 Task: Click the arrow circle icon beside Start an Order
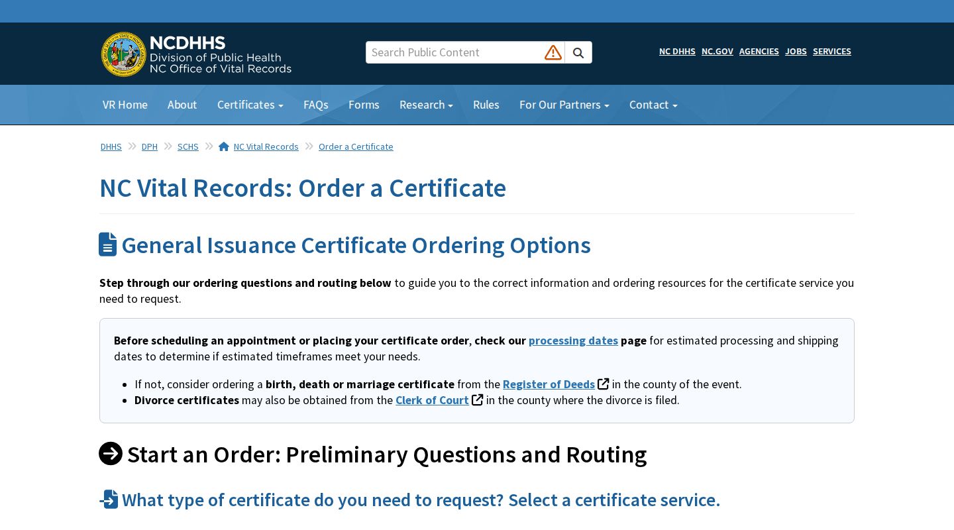pos(111,454)
